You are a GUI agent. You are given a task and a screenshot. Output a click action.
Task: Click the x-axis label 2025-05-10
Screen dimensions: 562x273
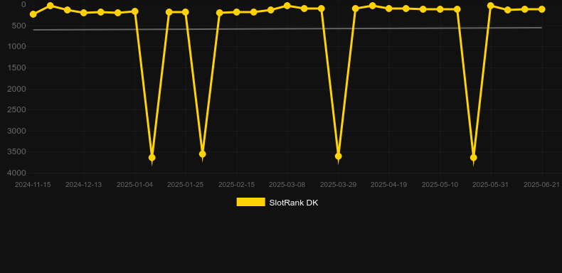click(x=440, y=185)
